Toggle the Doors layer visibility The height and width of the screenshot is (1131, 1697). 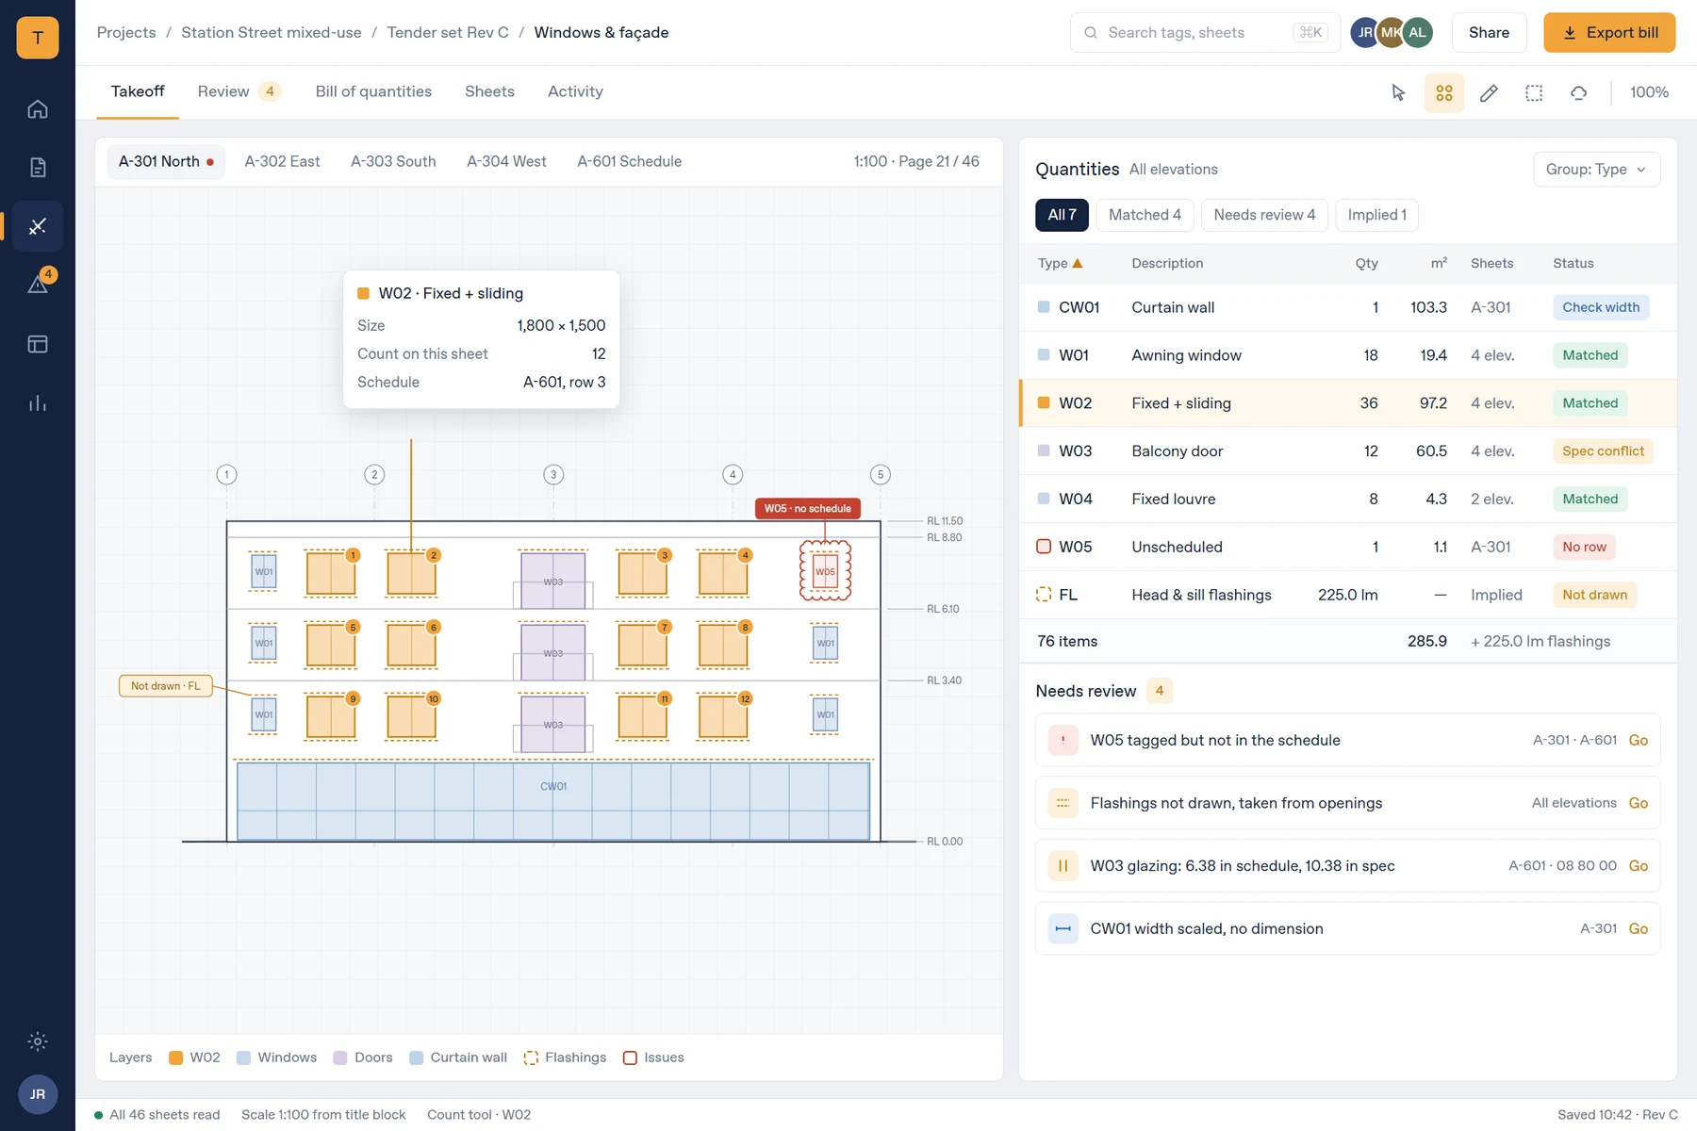pyautogui.click(x=363, y=1057)
